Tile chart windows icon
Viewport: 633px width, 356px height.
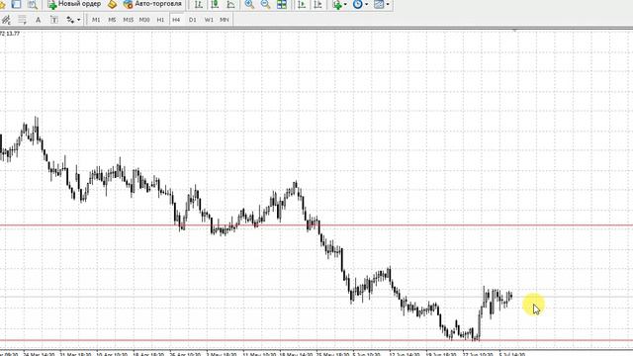281,4
